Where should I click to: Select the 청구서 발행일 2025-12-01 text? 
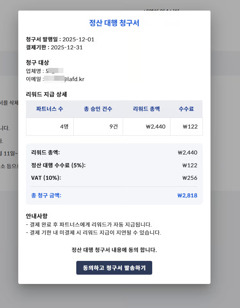pyautogui.click(x=60, y=39)
